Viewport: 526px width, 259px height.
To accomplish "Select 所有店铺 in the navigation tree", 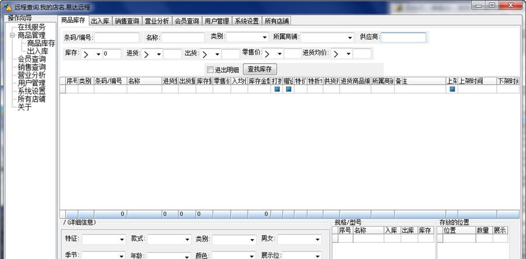I will 32,99.
